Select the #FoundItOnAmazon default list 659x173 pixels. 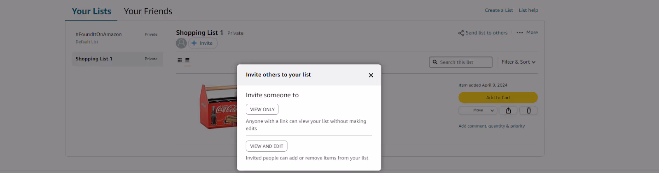(x=117, y=38)
